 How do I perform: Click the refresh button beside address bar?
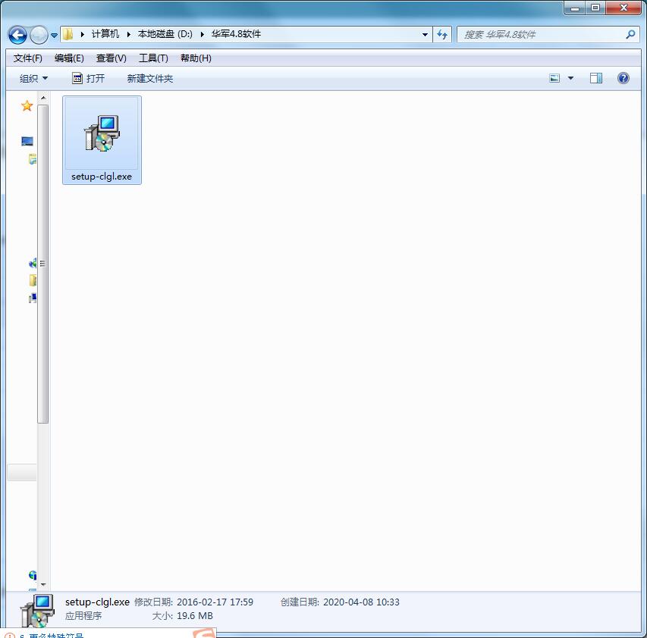coord(443,34)
